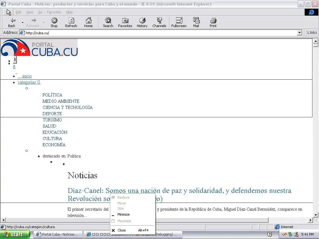The image size is (319, 239).
Task: Open the Go menu
Action: 40,12
